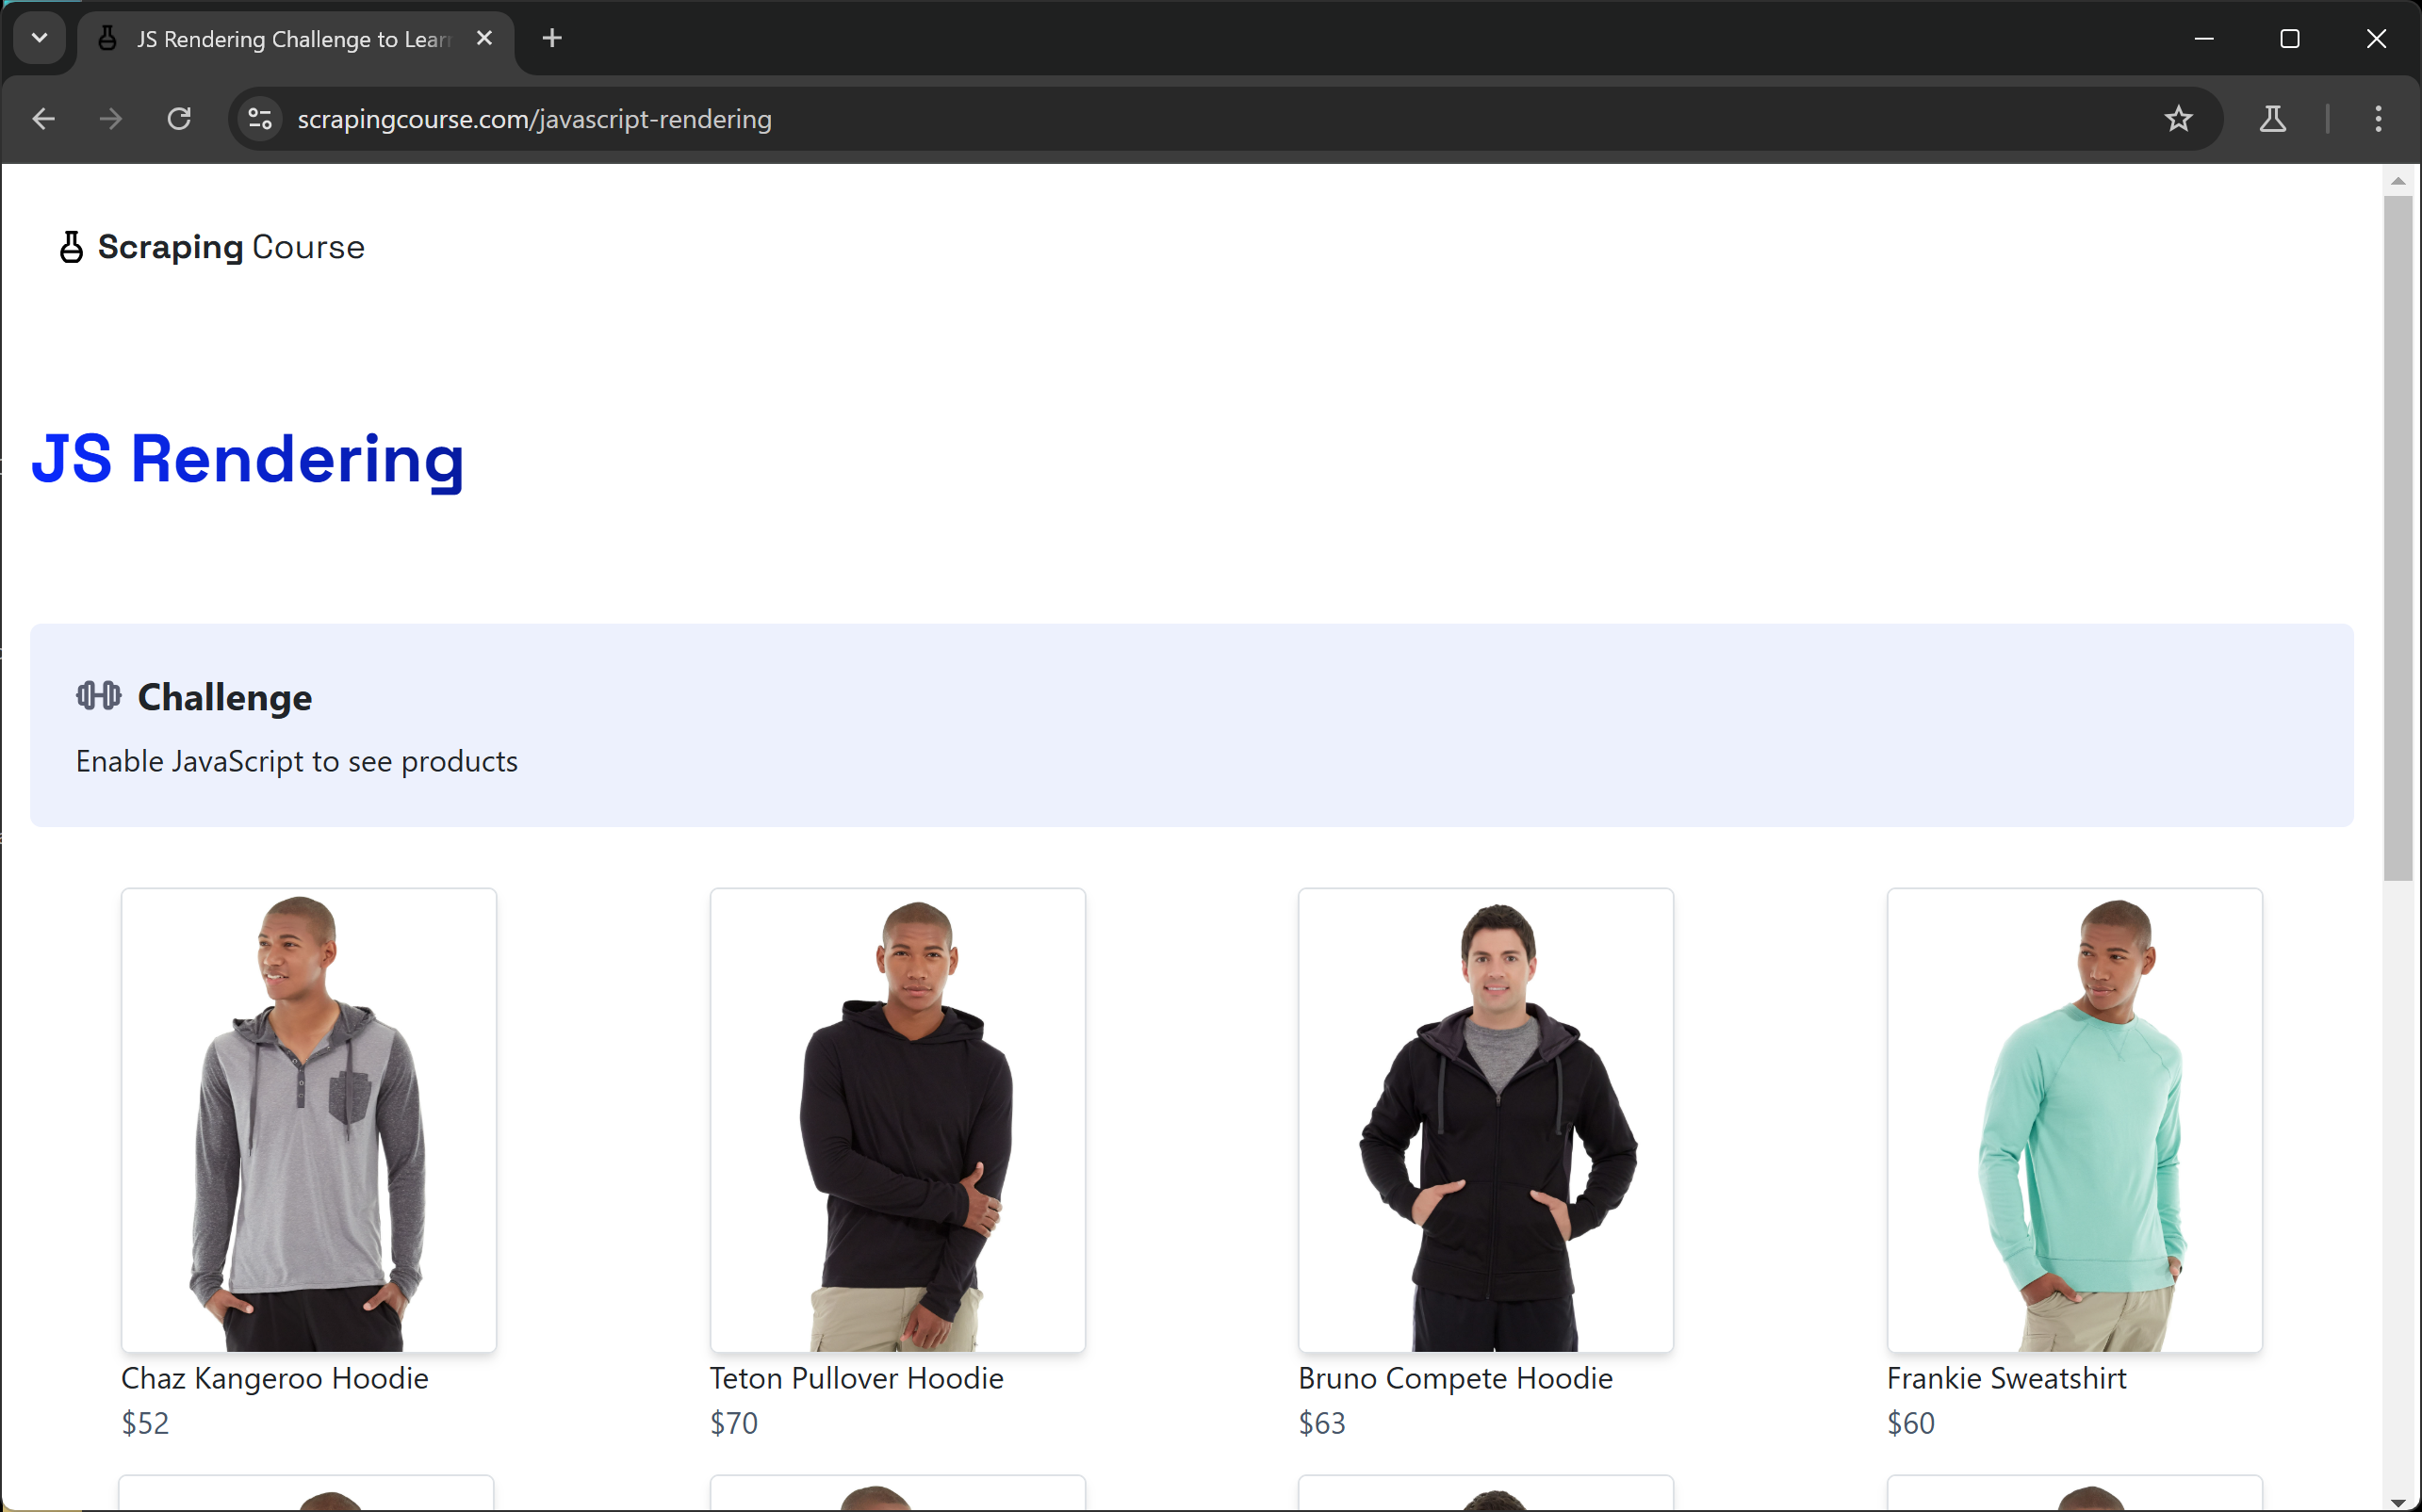Close the JS Rendering Challenge tab

(x=484, y=38)
